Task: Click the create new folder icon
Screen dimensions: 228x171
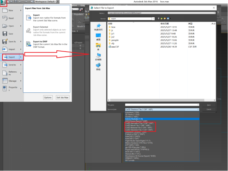Action: [165, 18]
